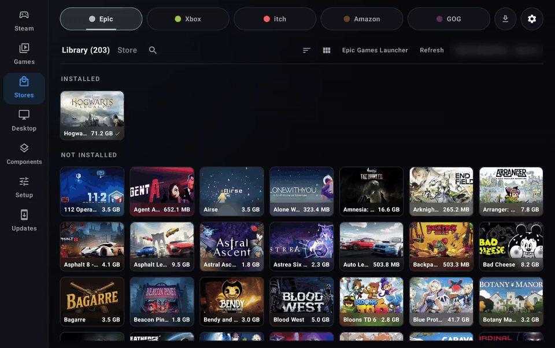Click the Epic Games Launcher button
The width and height of the screenshot is (555, 348).
click(x=375, y=50)
